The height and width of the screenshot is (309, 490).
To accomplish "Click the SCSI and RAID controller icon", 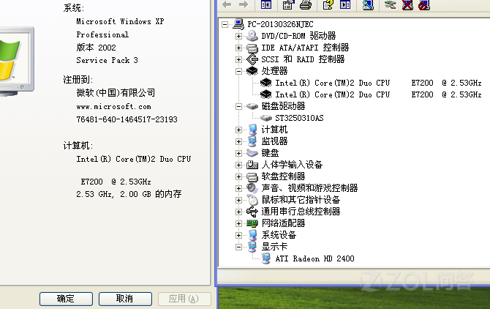I will click(x=252, y=59).
